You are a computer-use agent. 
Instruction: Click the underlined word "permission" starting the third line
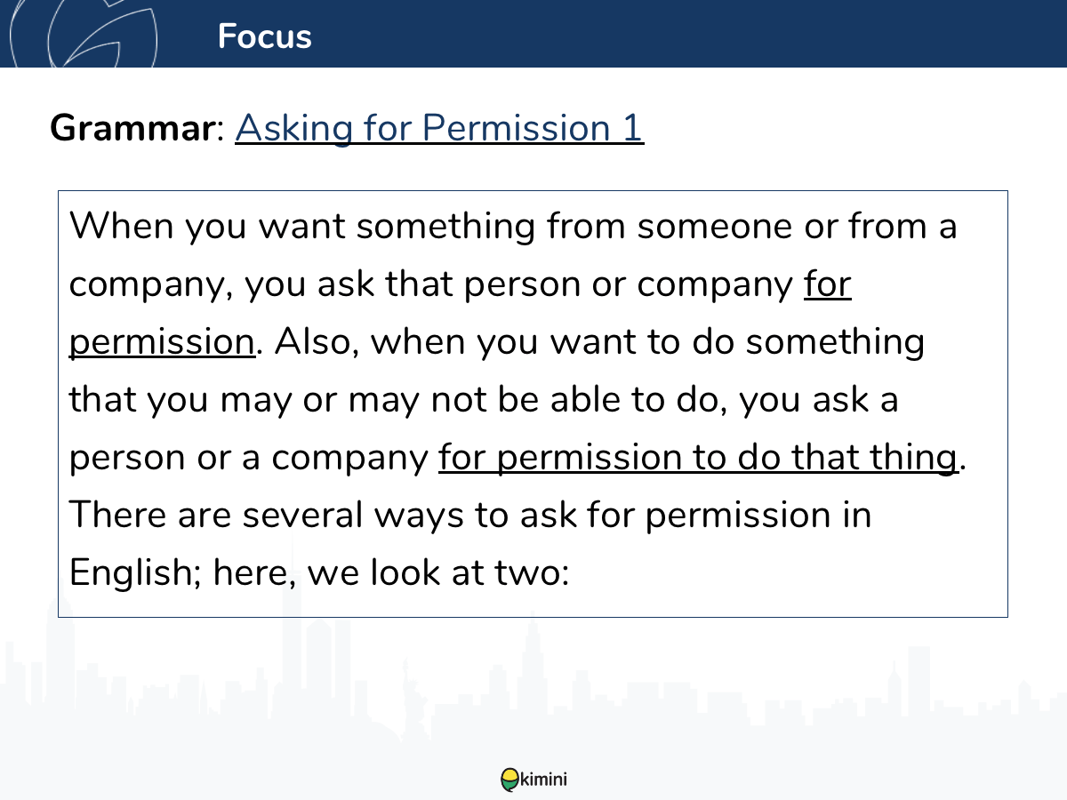[x=163, y=342]
